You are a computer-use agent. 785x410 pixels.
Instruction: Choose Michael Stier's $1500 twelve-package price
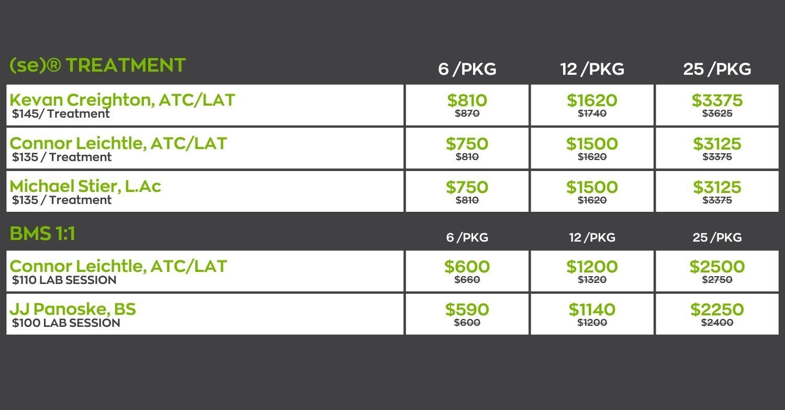tap(592, 187)
